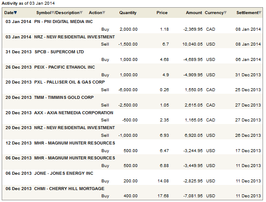The height and width of the screenshot is (202, 266).
Task: Click the sort arrow beside Currency
Action: 226,13
